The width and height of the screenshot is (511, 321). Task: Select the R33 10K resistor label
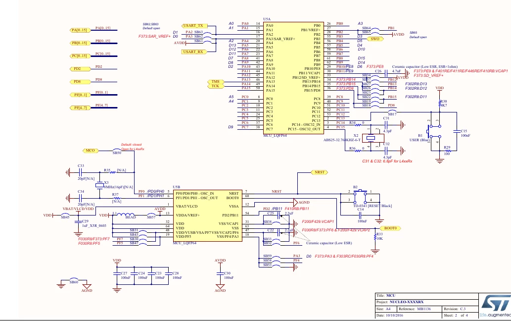(x=379, y=236)
